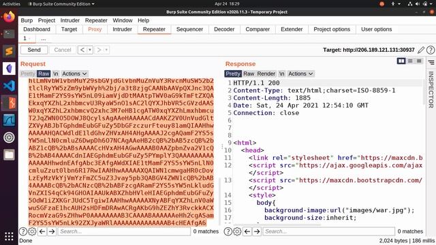Open the volume tray icon
Screen dimensions: 436x245
(x=418, y=4)
